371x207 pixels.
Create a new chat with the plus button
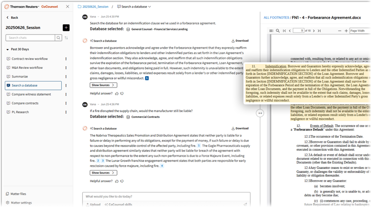pos(66,28)
